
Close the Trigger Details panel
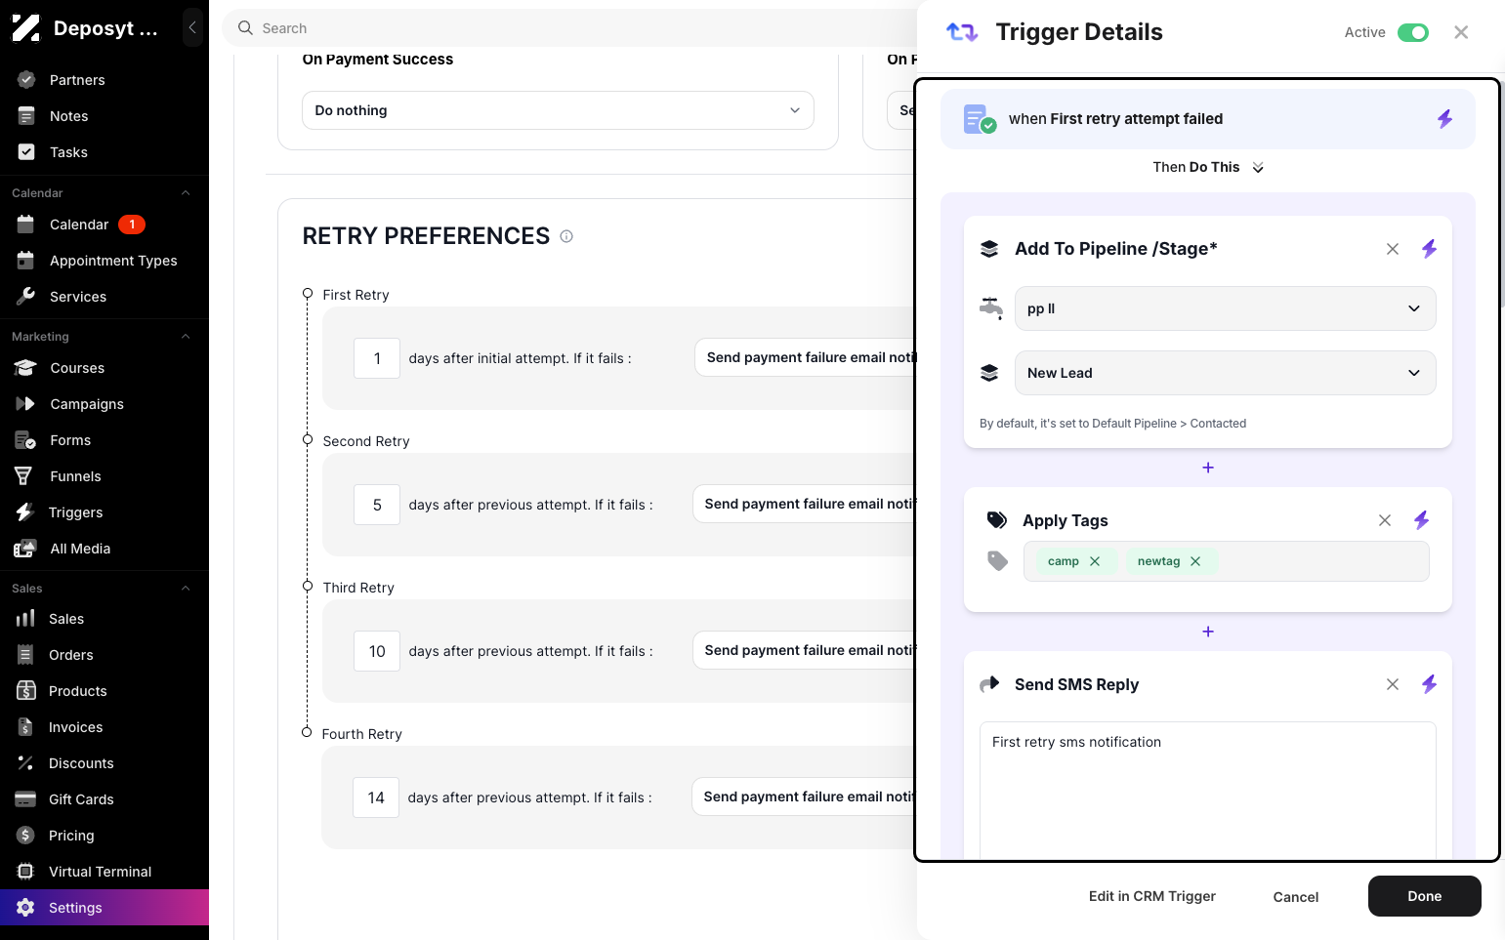click(1461, 32)
